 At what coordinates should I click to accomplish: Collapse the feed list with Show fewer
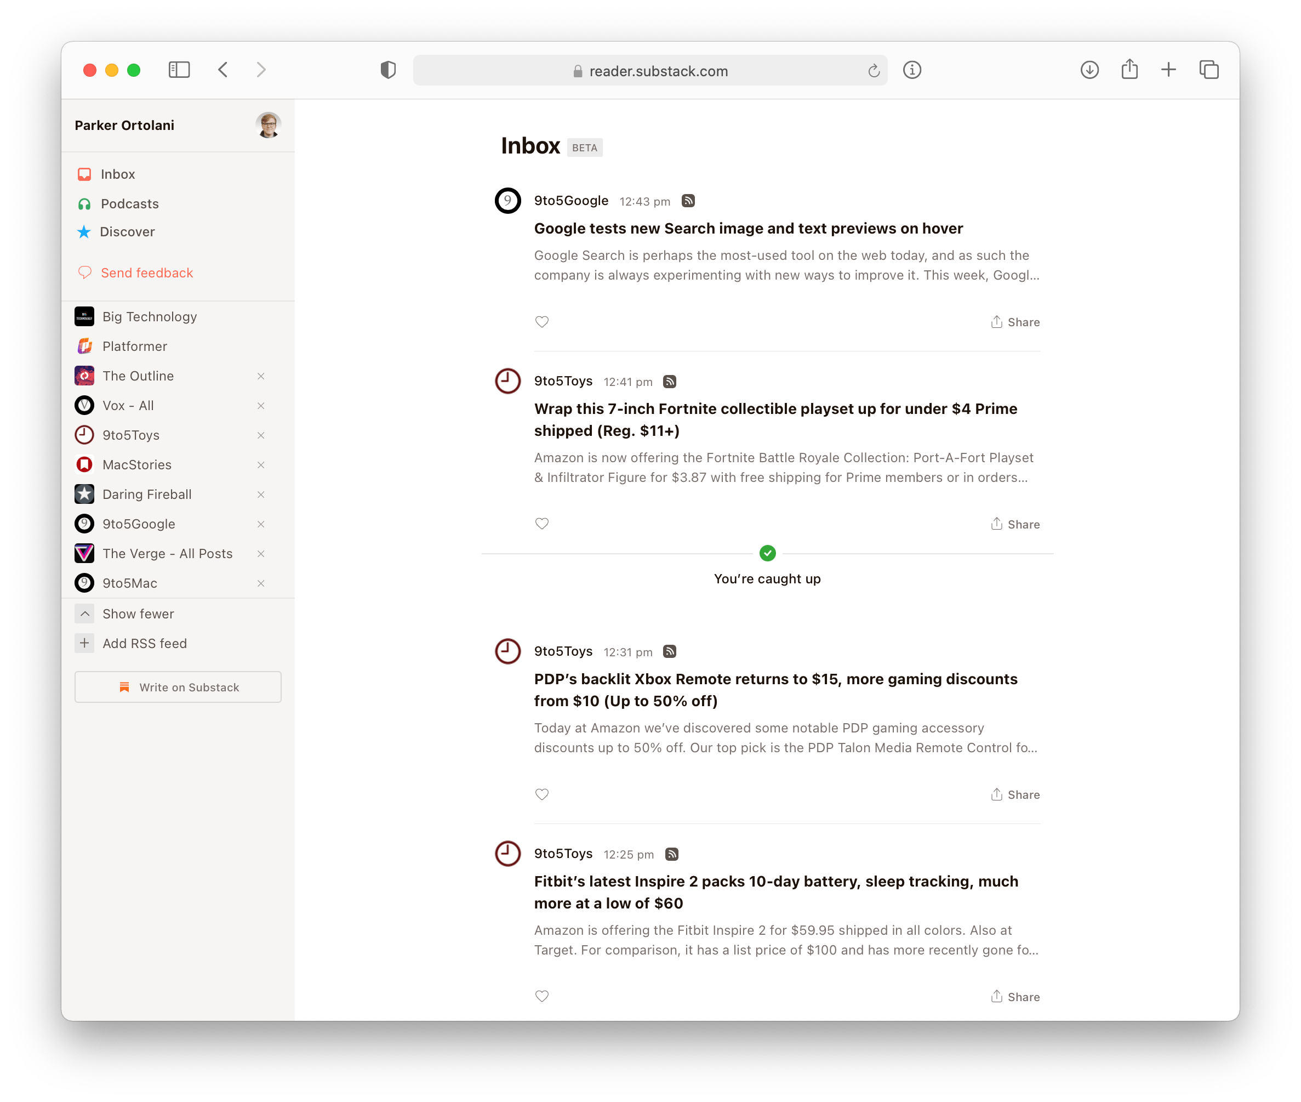[x=138, y=614]
